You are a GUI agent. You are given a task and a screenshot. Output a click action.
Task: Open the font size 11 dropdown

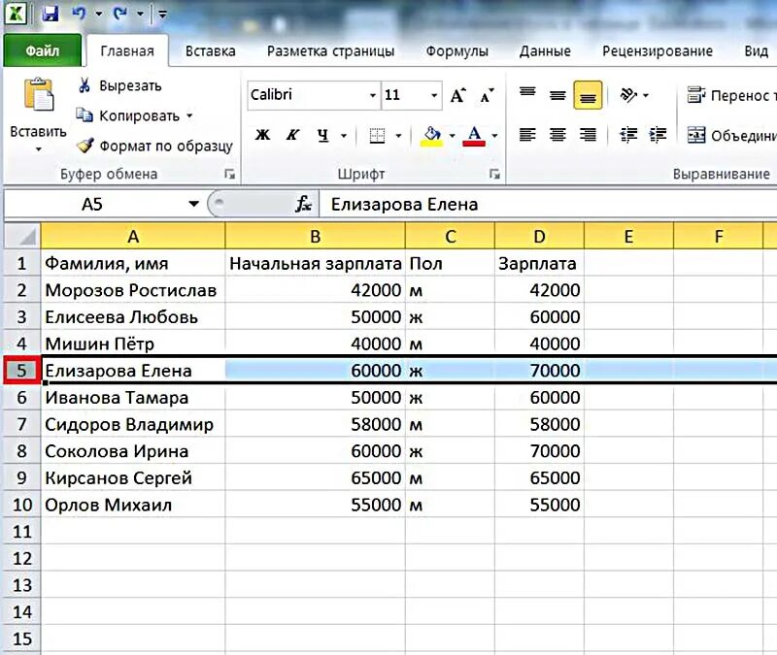(434, 95)
